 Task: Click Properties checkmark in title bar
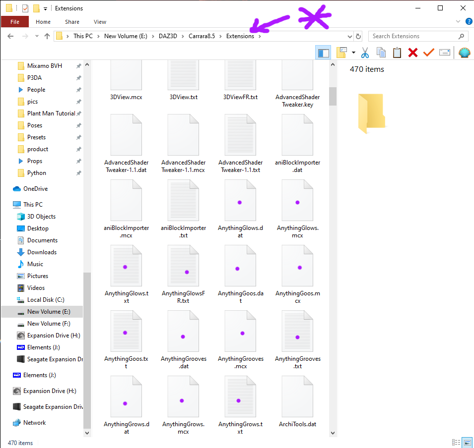tap(25, 8)
